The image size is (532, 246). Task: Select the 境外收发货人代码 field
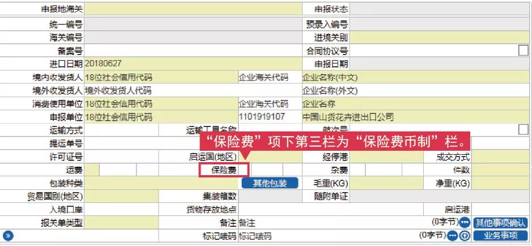click(x=193, y=90)
